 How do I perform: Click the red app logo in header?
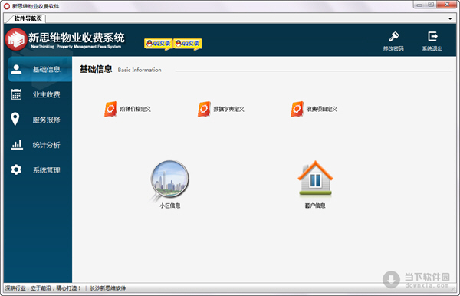16,39
